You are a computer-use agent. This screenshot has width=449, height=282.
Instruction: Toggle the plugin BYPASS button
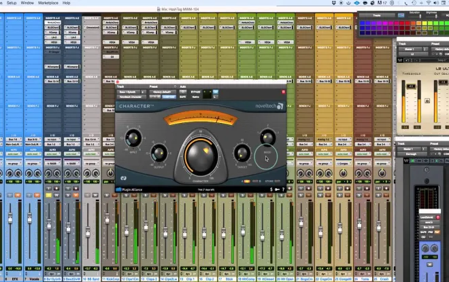(x=195, y=92)
